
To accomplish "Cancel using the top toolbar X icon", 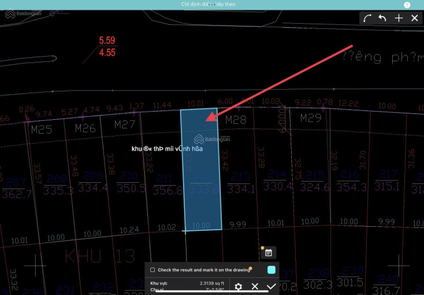I will pyautogui.click(x=414, y=18).
